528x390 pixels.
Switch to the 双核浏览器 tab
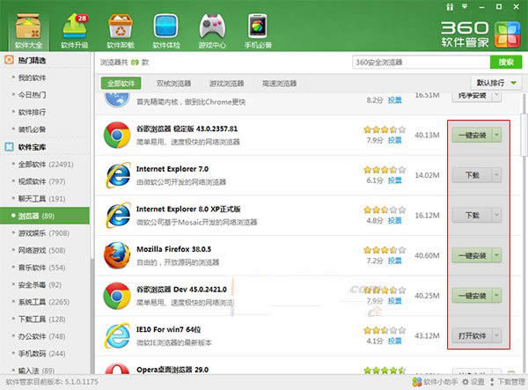(x=172, y=84)
